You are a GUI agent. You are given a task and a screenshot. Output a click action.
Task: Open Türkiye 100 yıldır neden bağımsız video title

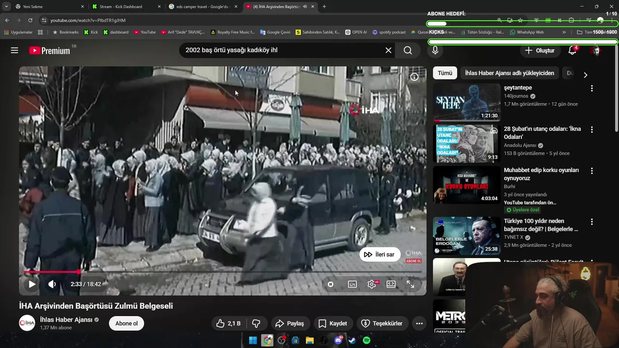pos(541,225)
